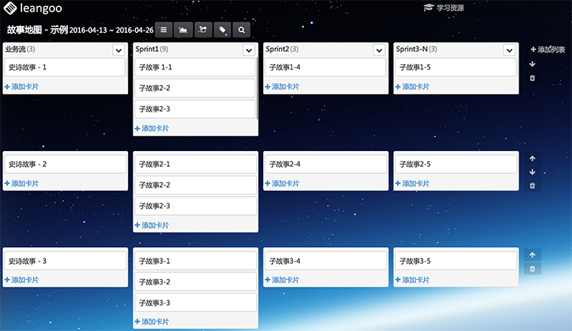The height and width of the screenshot is (331, 572).
Task: Move second swimlane up with arrow
Action: [x=532, y=159]
